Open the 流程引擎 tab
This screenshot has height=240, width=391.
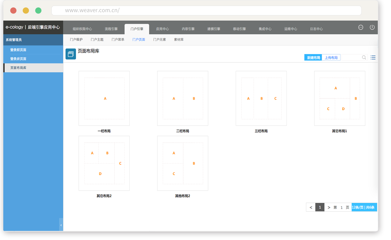coord(111,29)
